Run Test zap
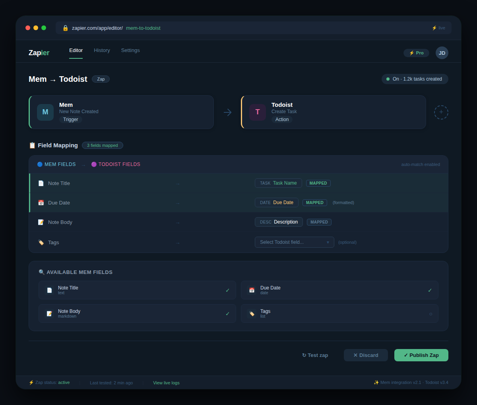The width and height of the screenshot is (477, 405). [x=315, y=355]
